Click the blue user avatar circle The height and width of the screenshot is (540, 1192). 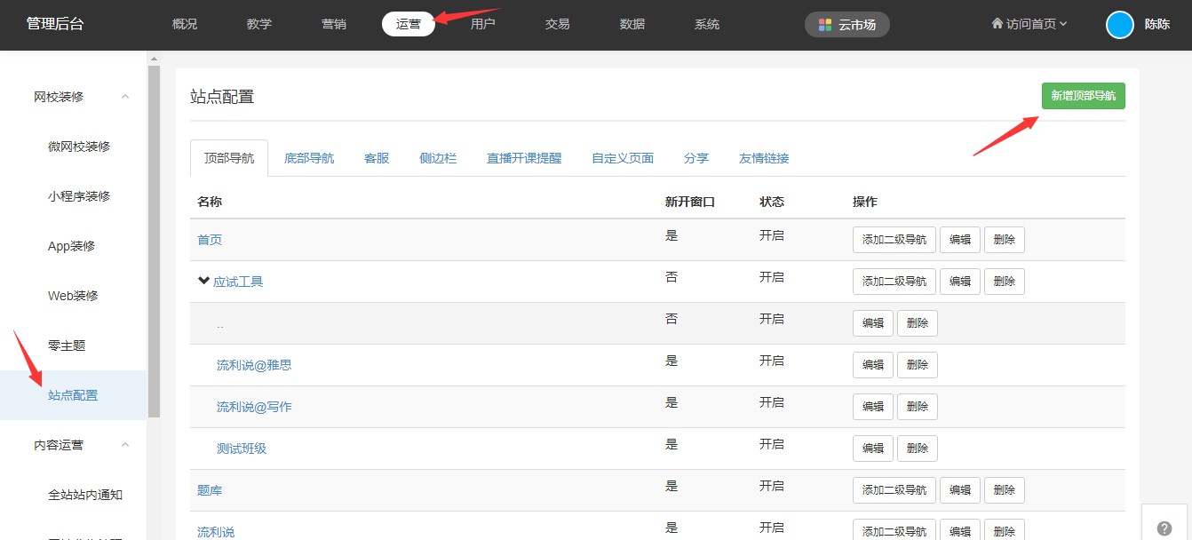click(x=1119, y=25)
